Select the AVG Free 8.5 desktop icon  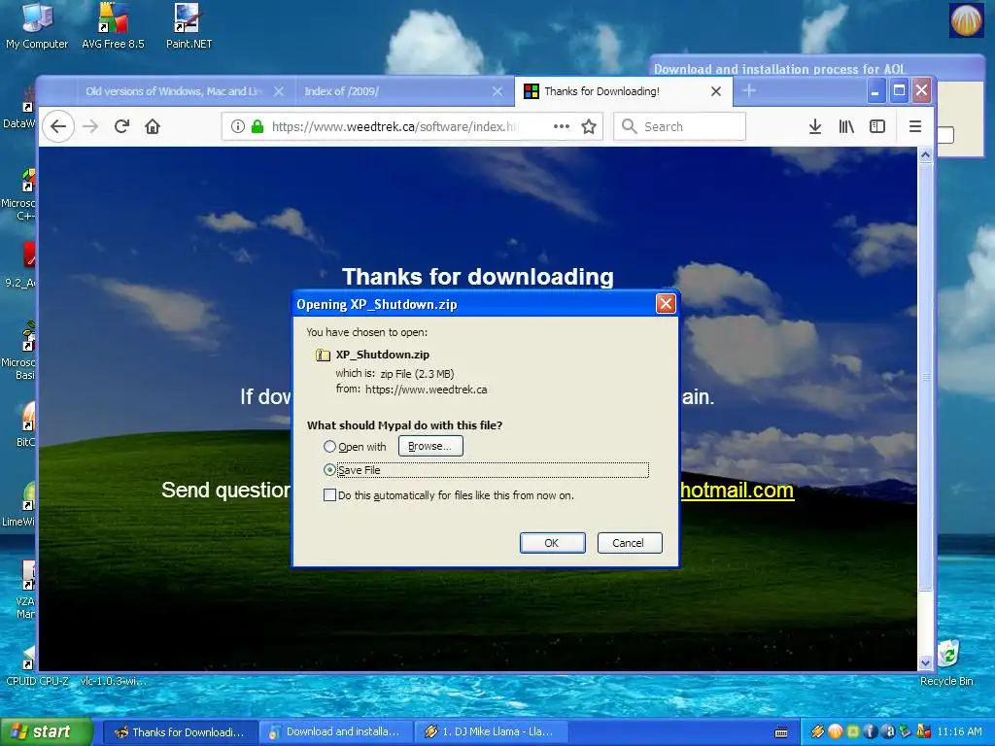113,25
